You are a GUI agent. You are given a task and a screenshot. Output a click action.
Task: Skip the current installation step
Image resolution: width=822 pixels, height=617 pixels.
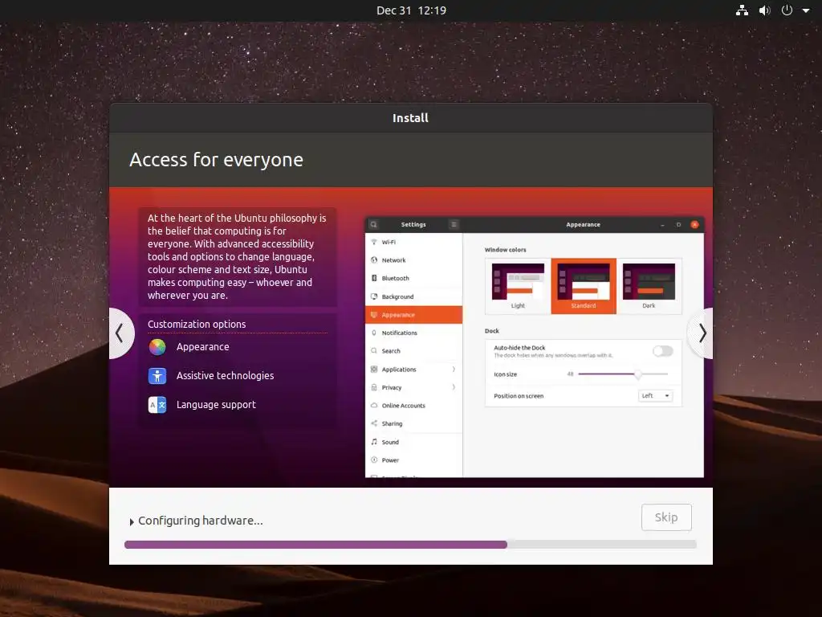coord(666,517)
